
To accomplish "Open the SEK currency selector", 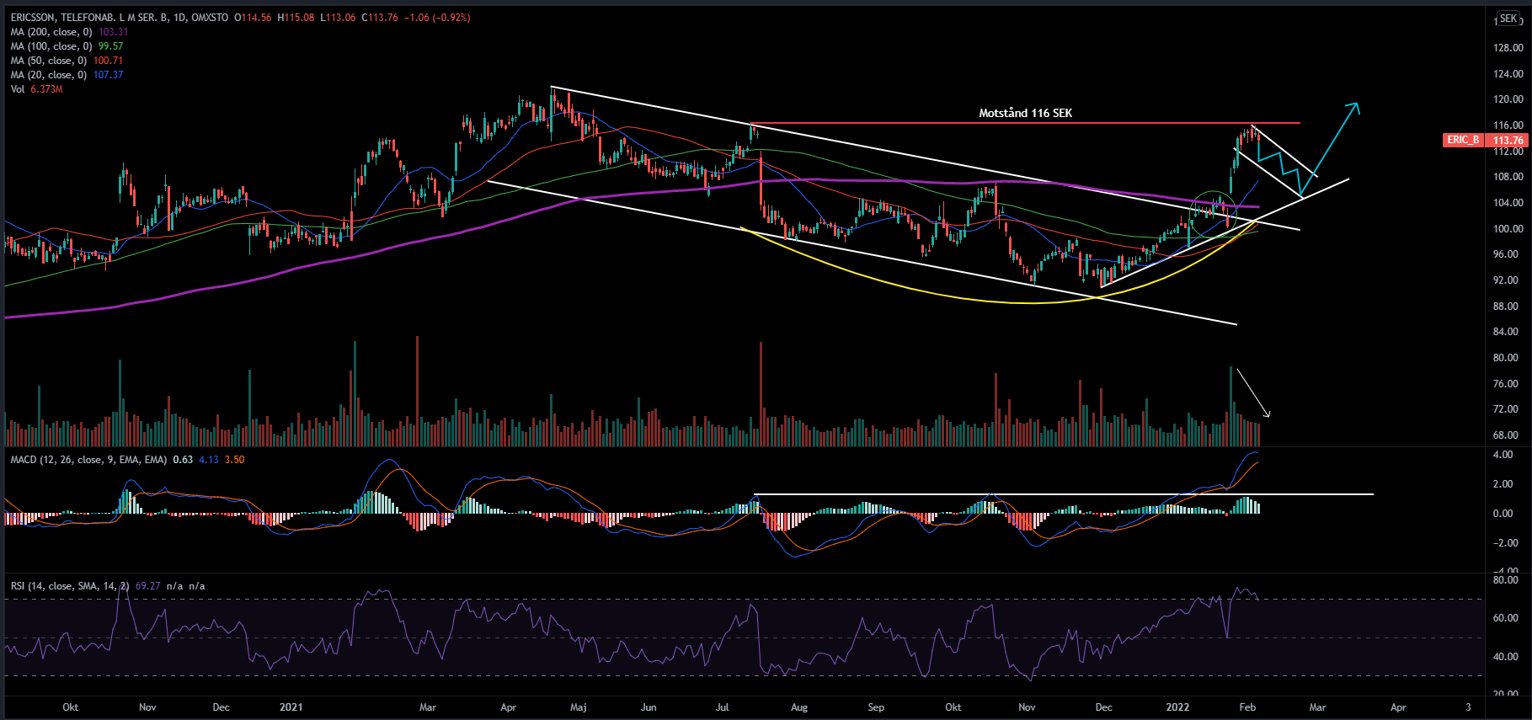I will (1507, 19).
